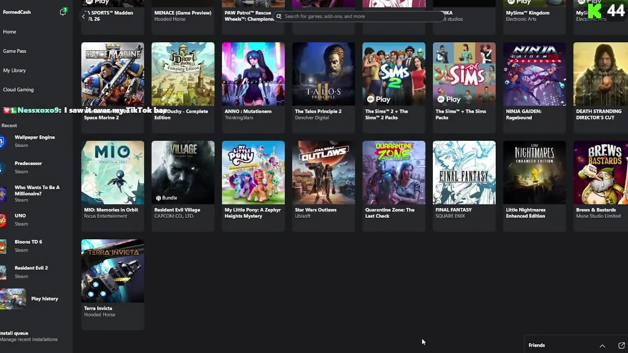
Task: Click the Wallpaper Engine icon in Recent
Action: pos(2,141)
